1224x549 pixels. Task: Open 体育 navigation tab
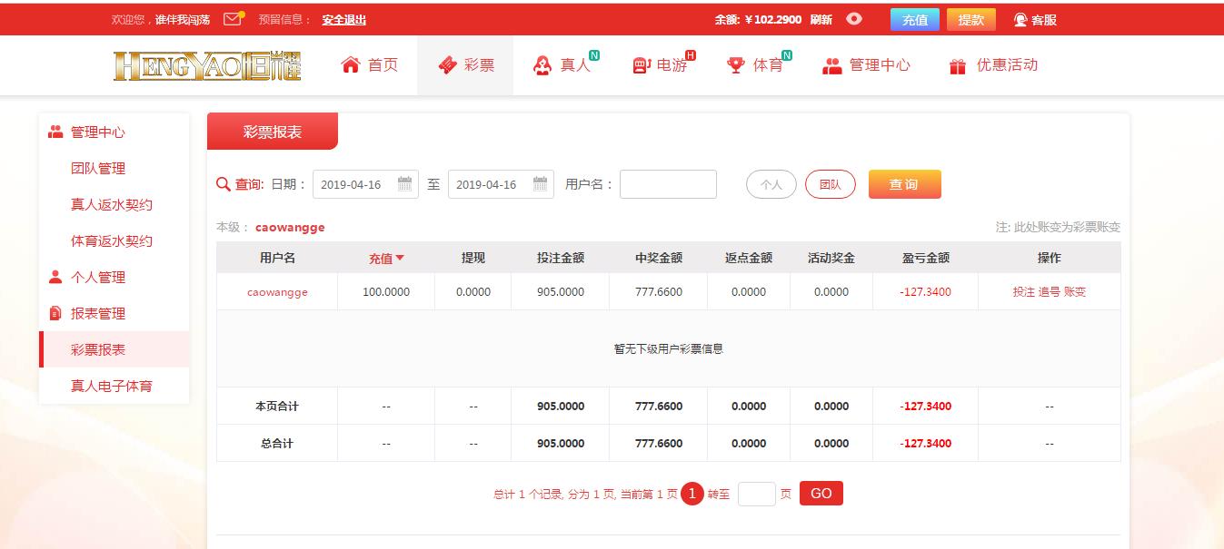click(x=759, y=65)
